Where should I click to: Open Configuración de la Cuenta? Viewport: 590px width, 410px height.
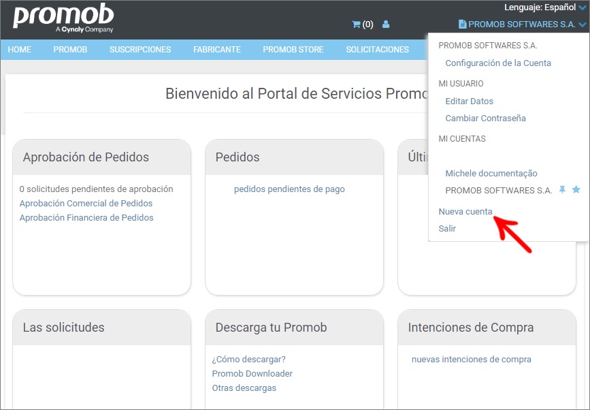pyautogui.click(x=498, y=63)
